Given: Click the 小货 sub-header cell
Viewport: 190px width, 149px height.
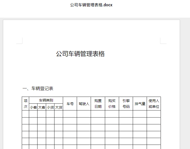Looking at the screenshot, I should (x=50, y=107).
